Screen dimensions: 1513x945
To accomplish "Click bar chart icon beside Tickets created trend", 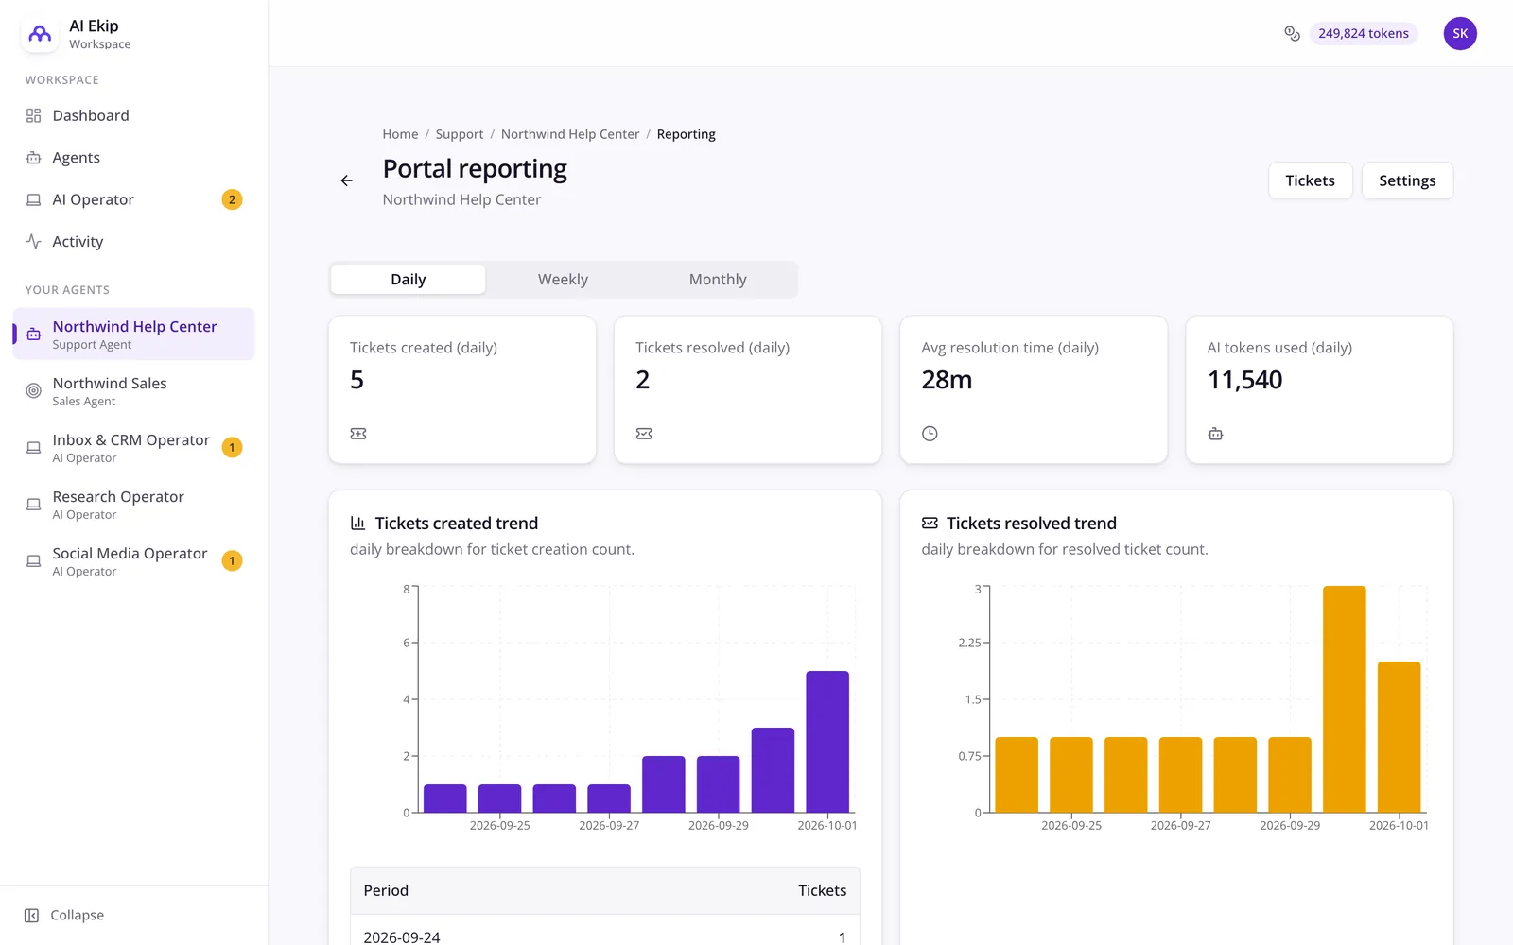I will tap(358, 523).
